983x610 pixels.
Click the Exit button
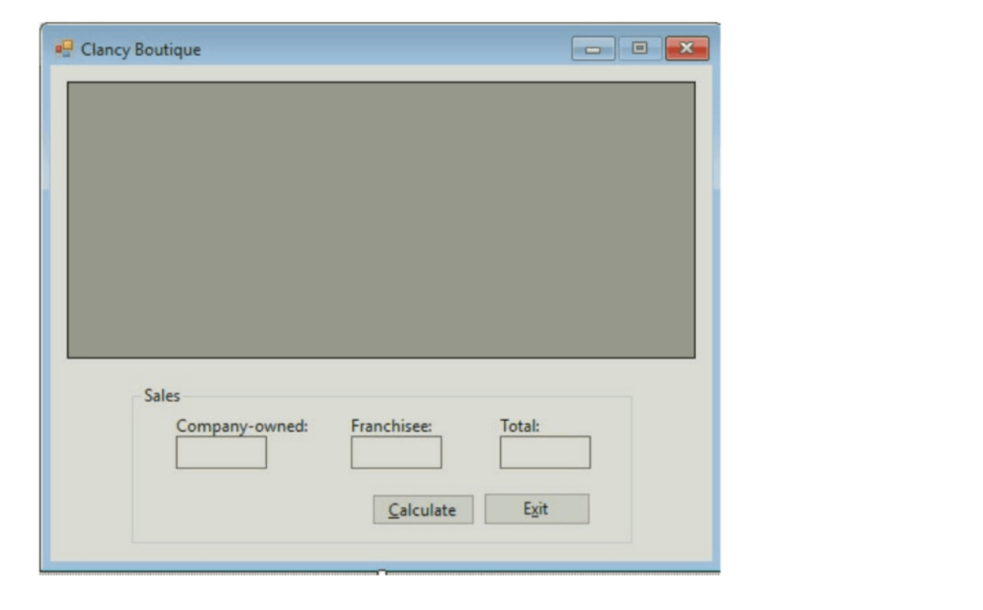point(537,508)
